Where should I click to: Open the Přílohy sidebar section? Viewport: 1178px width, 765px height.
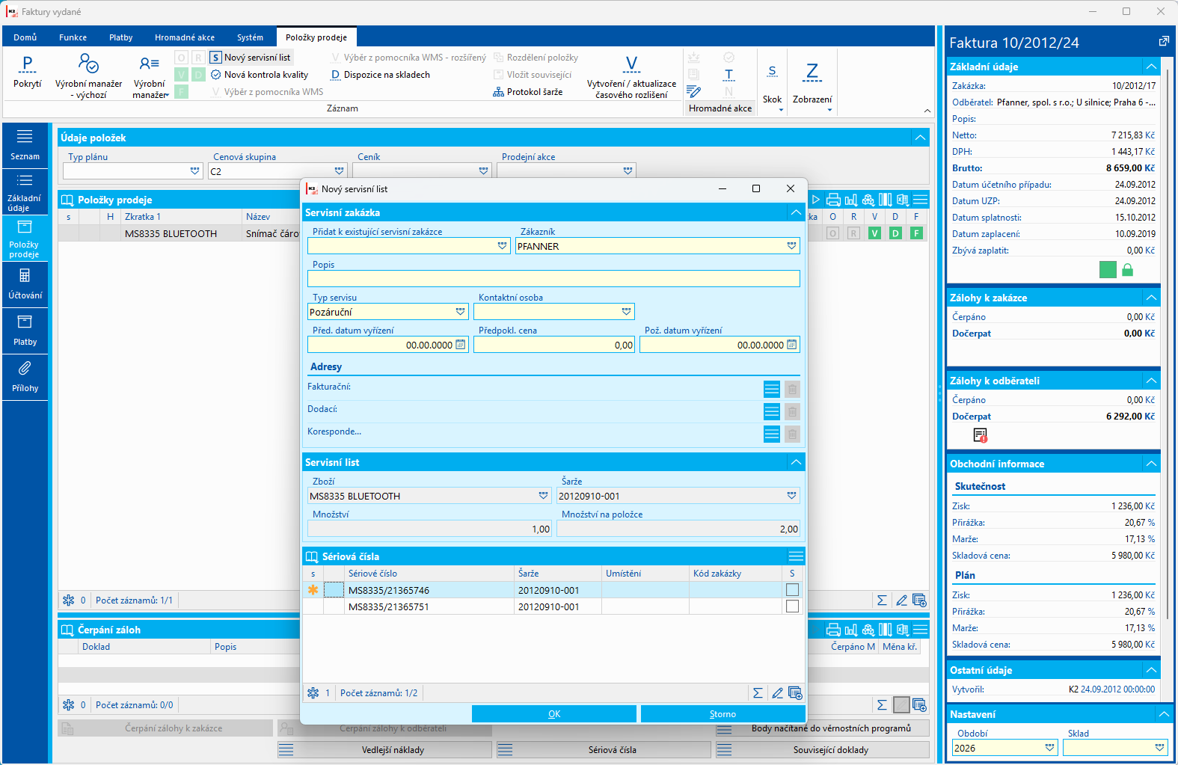pyautogui.click(x=25, y=378)
